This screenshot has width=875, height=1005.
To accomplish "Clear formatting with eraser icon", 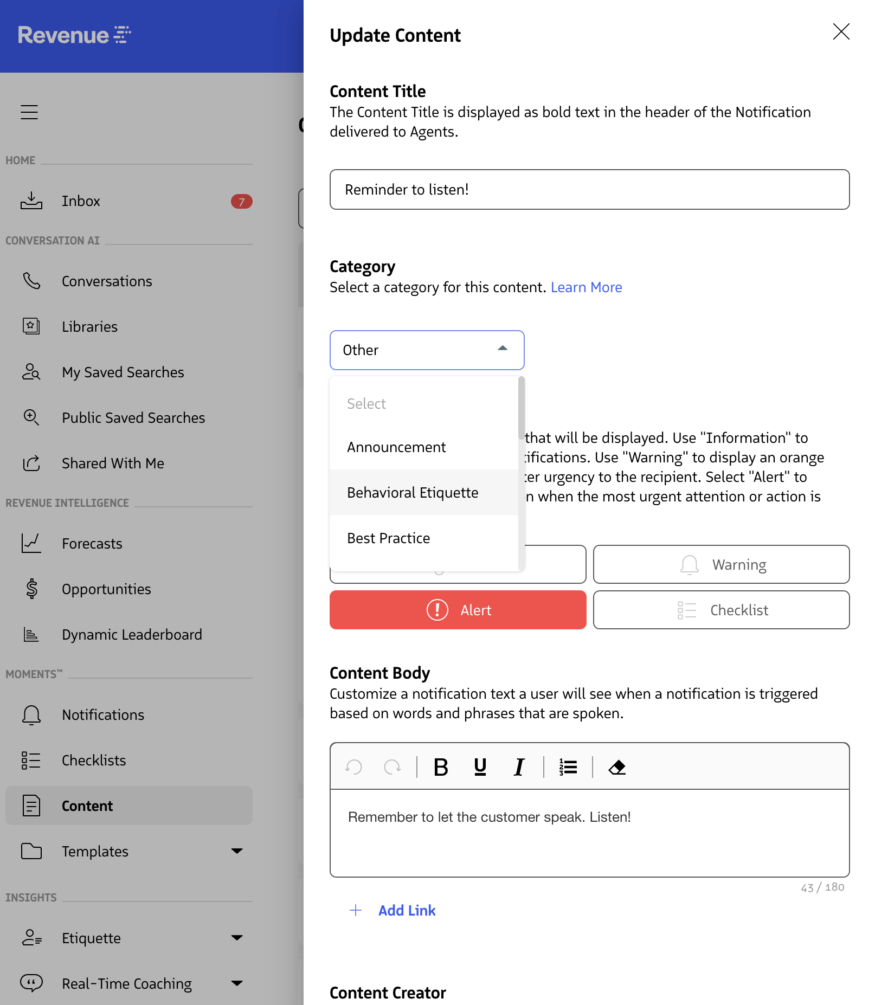I will [x=617, y=767].
